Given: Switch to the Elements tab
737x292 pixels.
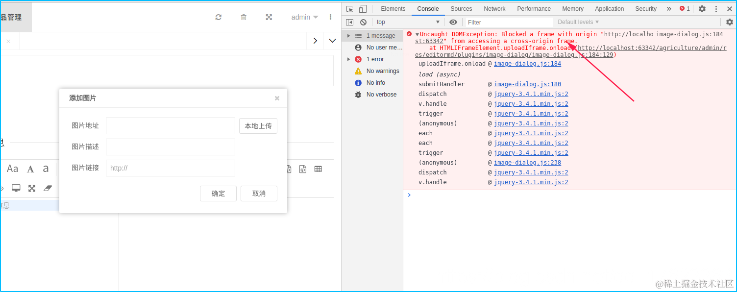Looking at the screenshot, I should click(393, 9).
